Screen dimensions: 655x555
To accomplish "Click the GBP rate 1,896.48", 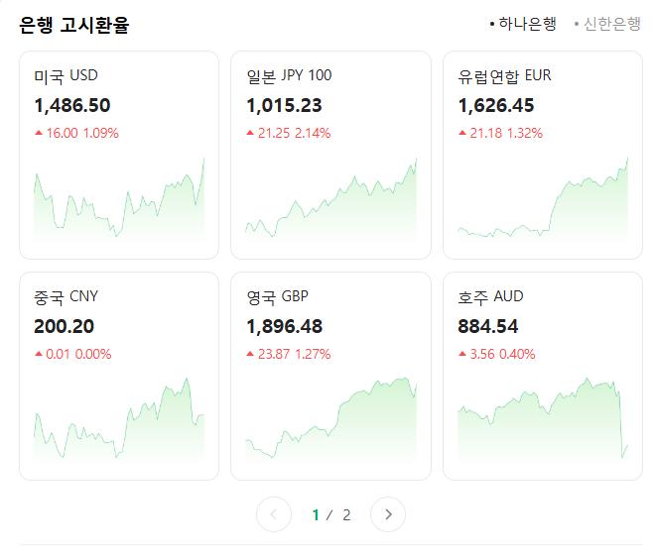I will (x=285, y=326).
